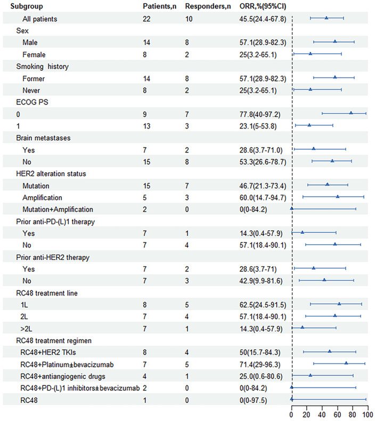
Task: Select the triangle marker in the RC48+HER2 TKIs row
Action: coord(329,351)
